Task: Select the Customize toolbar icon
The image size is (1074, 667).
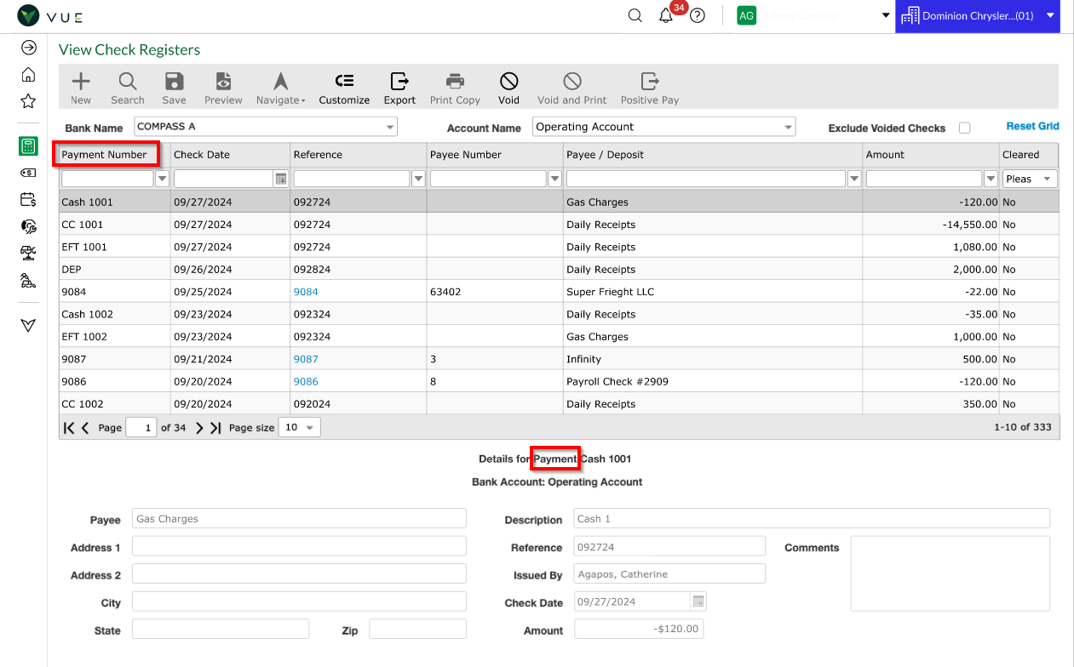Action: (344, 82)
